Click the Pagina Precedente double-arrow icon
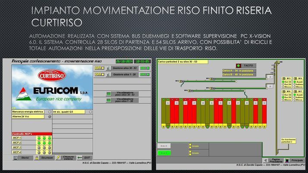 pyautogui.click(x=266, y=161)
